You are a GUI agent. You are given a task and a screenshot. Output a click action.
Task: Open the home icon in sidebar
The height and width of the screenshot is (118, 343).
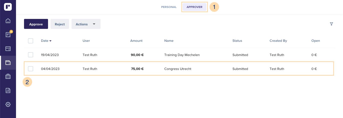pos(8,21)
